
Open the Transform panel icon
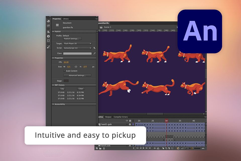[48, 41]
